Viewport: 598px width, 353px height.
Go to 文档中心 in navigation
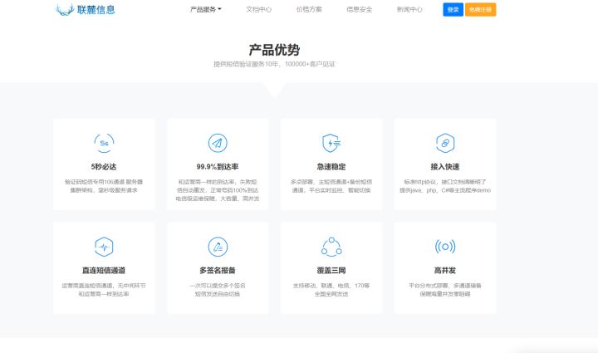tap(258, 9)
